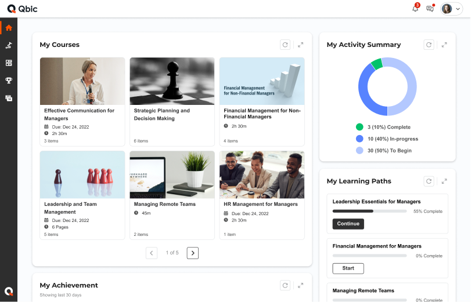Open the chat messages icon
This screenshot has height=302, width=471.
point(430,8)
